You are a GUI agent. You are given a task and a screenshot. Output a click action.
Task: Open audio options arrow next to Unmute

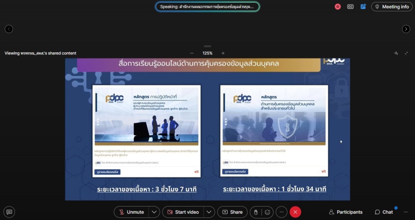click(154, 212)
